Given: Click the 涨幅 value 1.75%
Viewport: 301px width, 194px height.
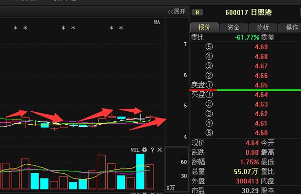Looking at the screenshot, I should [249, 162].
